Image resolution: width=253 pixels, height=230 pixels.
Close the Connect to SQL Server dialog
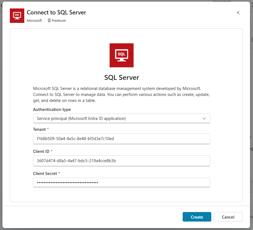[238, 13]
